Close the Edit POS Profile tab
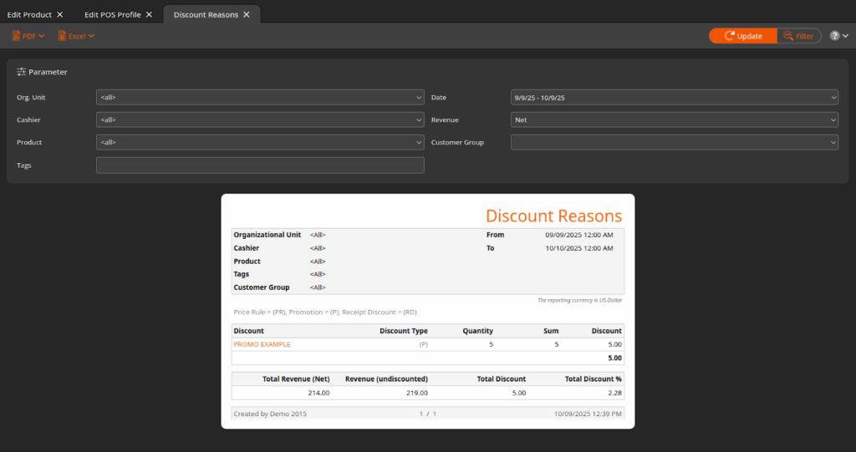856x452 pixels. coord(149,15)
